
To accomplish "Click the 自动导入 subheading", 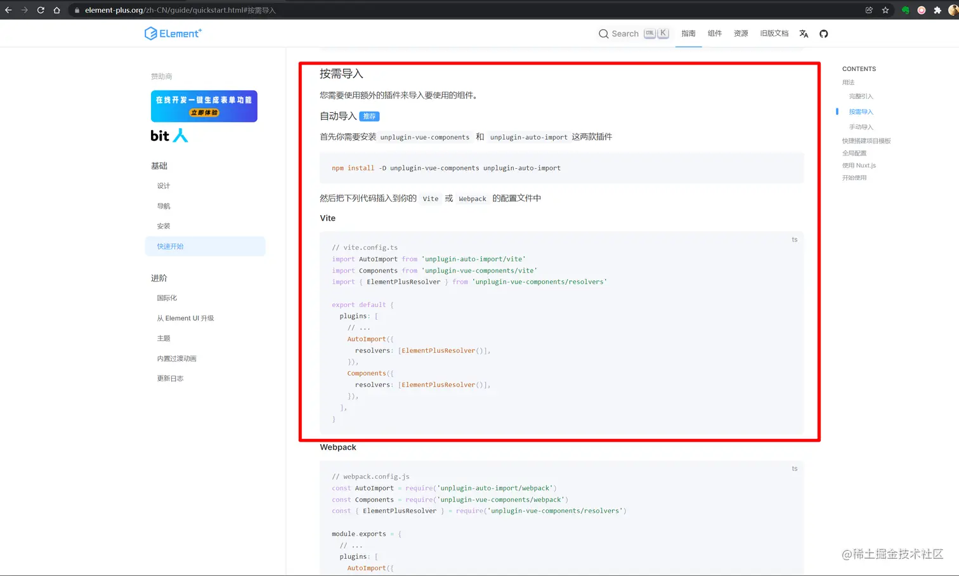I will (x=338, y=116).
